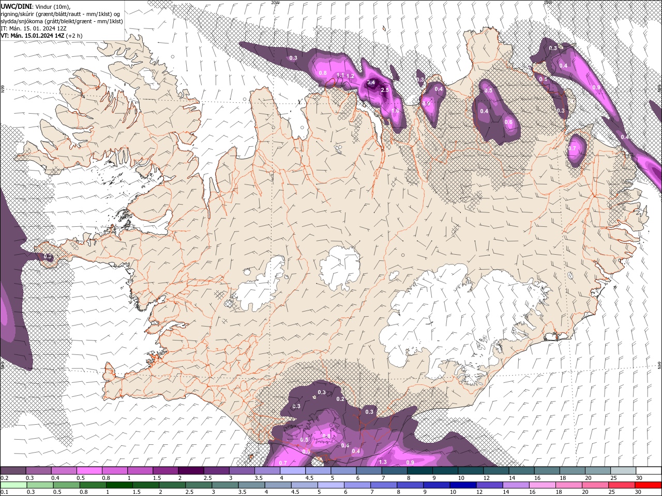Click the pale green 0.1–0.3 rain legend swatch
Image resolution: width=662 pixels, height=496 pixels.
tap(13, 485)
